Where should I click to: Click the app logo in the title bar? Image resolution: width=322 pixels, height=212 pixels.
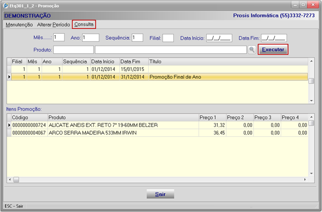(x=6, y=6)
